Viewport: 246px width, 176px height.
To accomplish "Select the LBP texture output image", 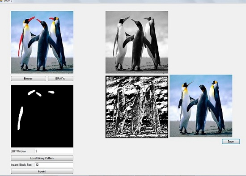I will click(x=137, y=107).
